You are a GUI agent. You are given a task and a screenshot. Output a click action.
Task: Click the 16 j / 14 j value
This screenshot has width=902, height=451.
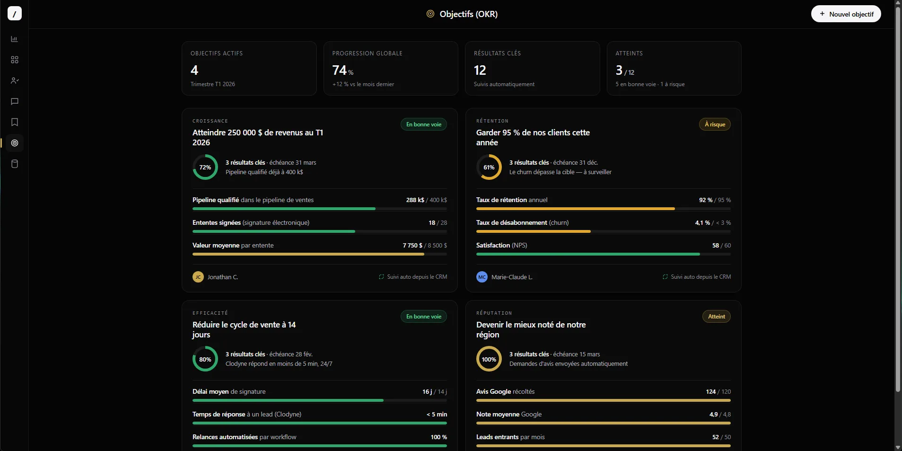click(435, 391)
